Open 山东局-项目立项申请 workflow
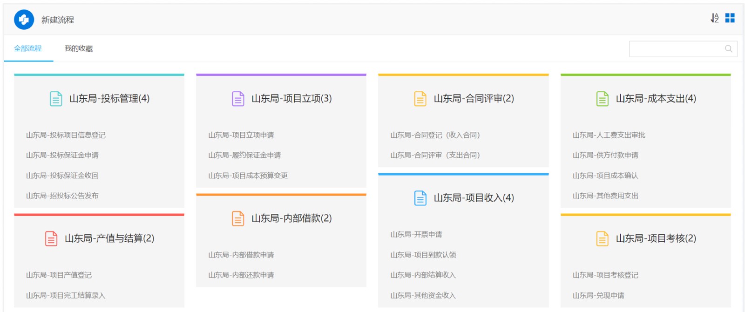Screen dimensions: 745x312 click(x=241, y=135)
